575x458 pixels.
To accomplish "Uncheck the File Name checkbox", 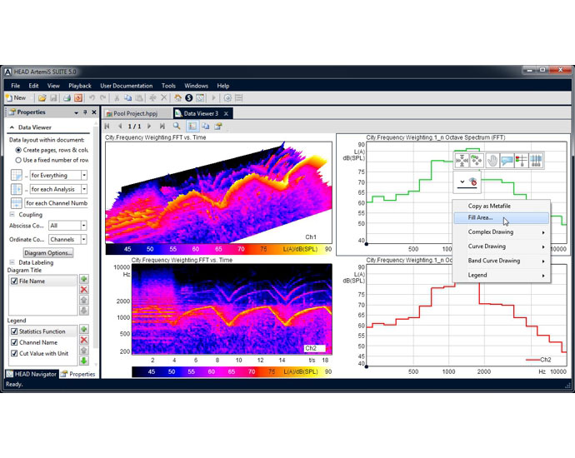I will click(13, 281).
